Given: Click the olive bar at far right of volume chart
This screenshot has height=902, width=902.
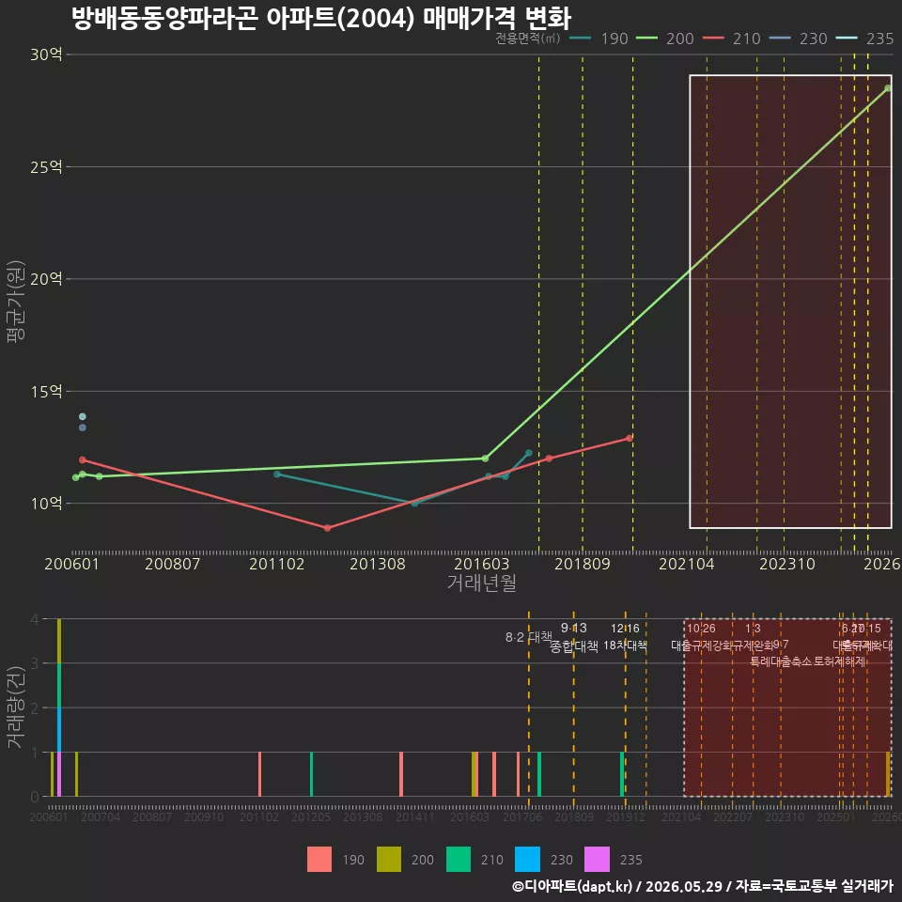Looking at the screenshot, I should 888,774.
